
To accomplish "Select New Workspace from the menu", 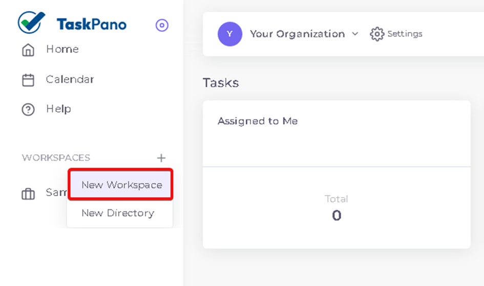I will (x=120, y=184).
